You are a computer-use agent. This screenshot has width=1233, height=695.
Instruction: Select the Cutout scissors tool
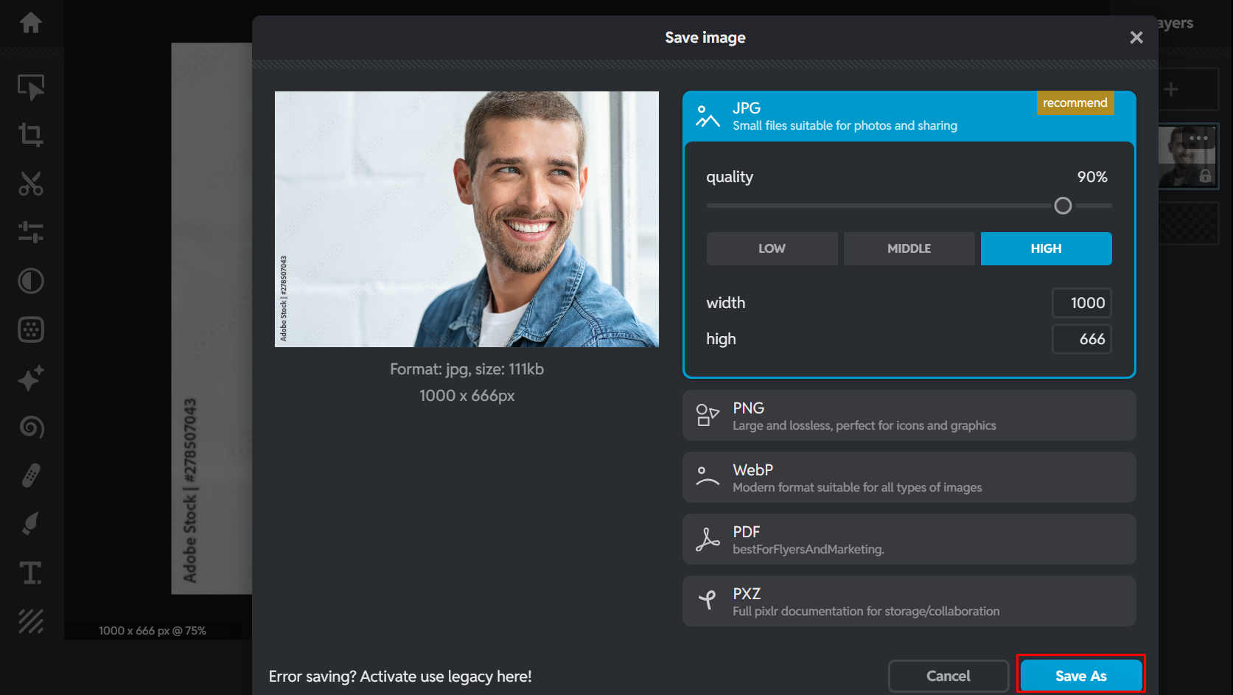(x=31, y=184)
